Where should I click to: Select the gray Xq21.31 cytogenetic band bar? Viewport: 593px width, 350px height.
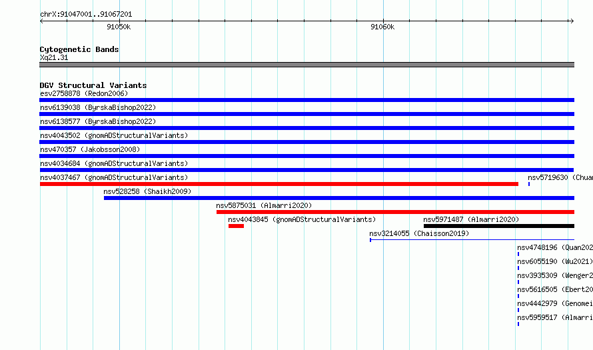306,65
